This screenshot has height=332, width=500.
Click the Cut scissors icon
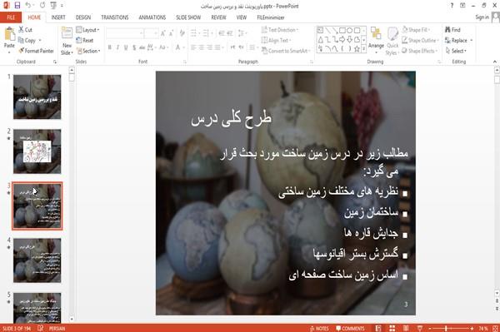(x=21, y=30)
